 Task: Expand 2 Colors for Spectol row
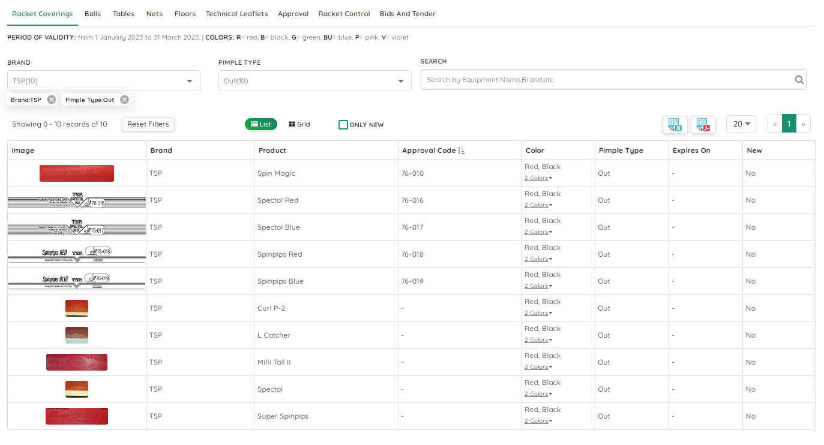pyautogui.click(x=538, y=394)
